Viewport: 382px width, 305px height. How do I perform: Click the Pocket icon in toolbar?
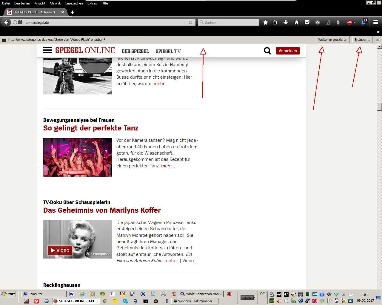tap(307, 22)
